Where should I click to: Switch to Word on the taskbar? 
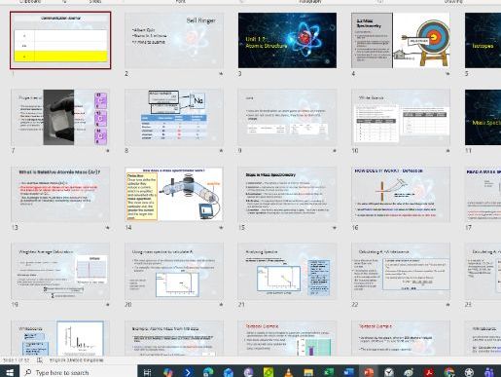[348, 372]
